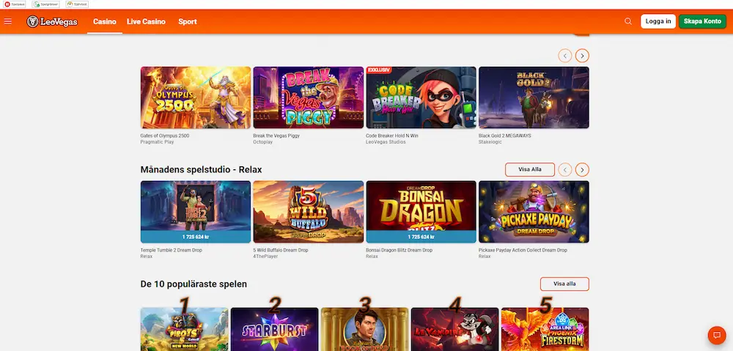The image size is (733, 351).
Task: Open Bonsai Dragon Blitz Dream Drop thumbnail
Action: (421, 212)
